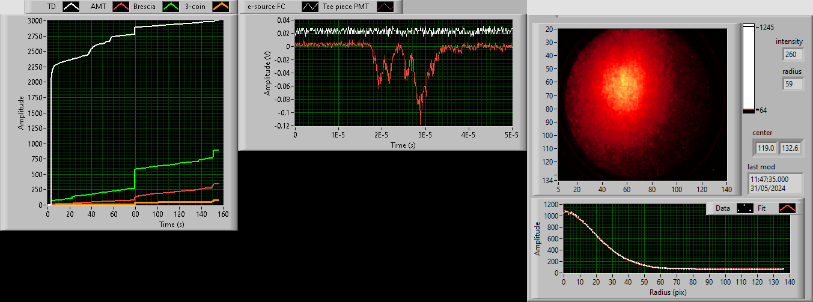Click the Tee piece PMT legend icon
Screen dimensions: 813x302
[386, 7]
